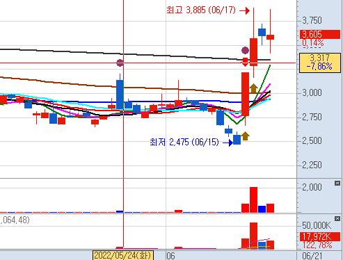The image size is (343, 260).
Task: Click the yellow 3,317 -7.86% crosshair price box
Action: [320, 63]
